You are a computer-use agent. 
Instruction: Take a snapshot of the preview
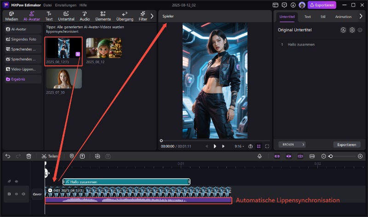tap(250, 146)
